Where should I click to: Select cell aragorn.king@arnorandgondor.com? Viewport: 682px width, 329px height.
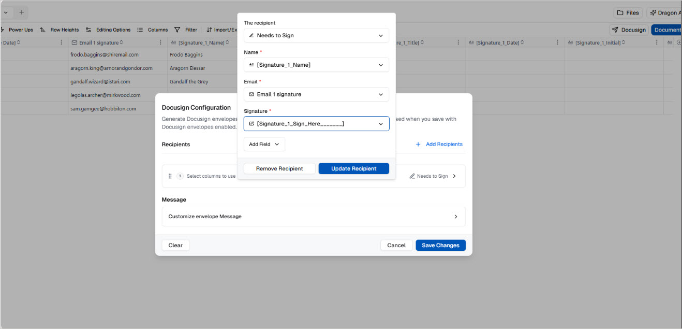[117, 68]
